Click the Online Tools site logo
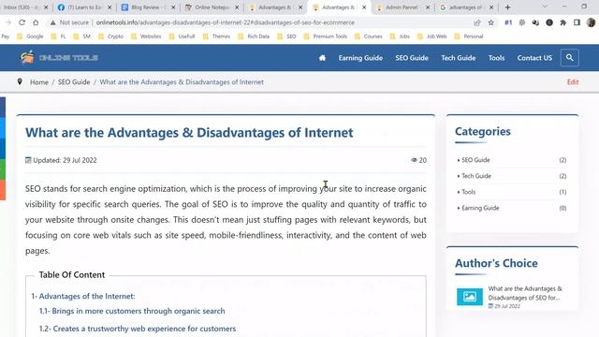Screen dimensions: 599x337 click(x=59, y=57)
